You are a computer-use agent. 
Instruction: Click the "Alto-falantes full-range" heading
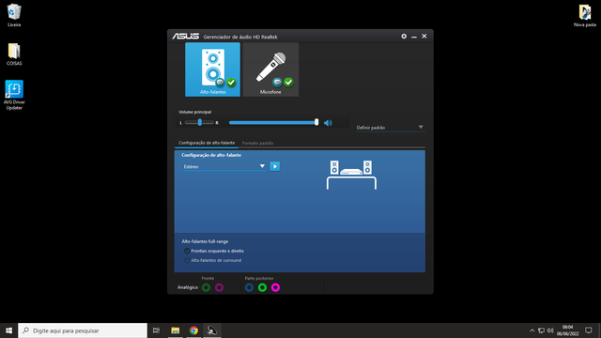pyautogui.click(x=205, y=241)
